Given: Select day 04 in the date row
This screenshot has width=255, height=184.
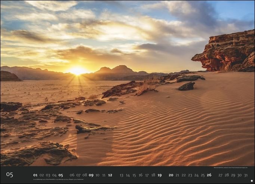Looking at the screenshot, I should click(x=54, y=175).
